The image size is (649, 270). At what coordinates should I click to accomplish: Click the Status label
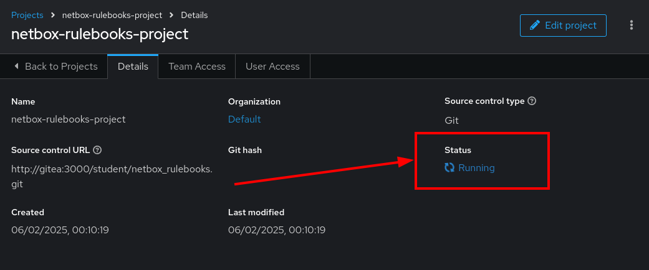coord(458,151)
